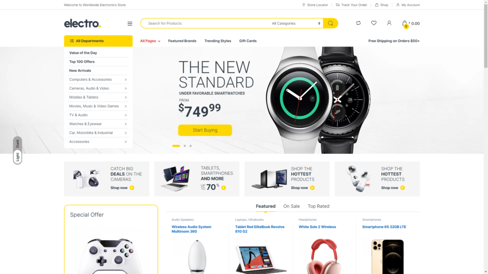Click the user account icon in header
The width and height of the screenshot is (488, 274).
[389, 23]
